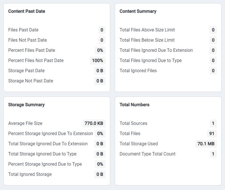Click the Storage Summary heading
Screen dimensions: 225x190
pyautogui.click(x=26, y=105)
